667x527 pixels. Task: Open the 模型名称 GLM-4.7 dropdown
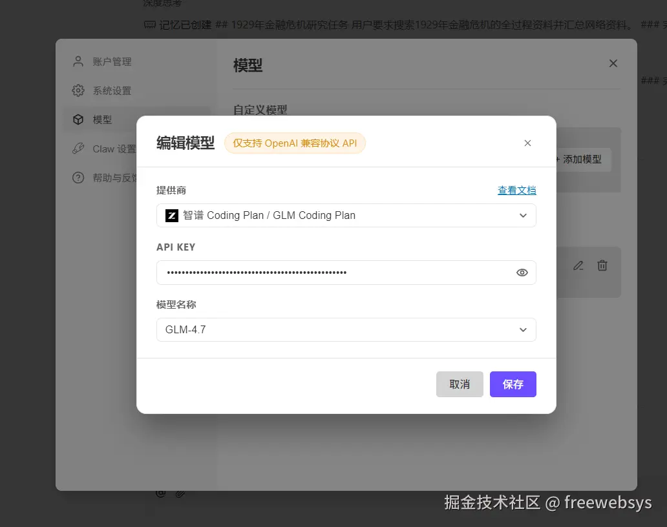[346, 330]
